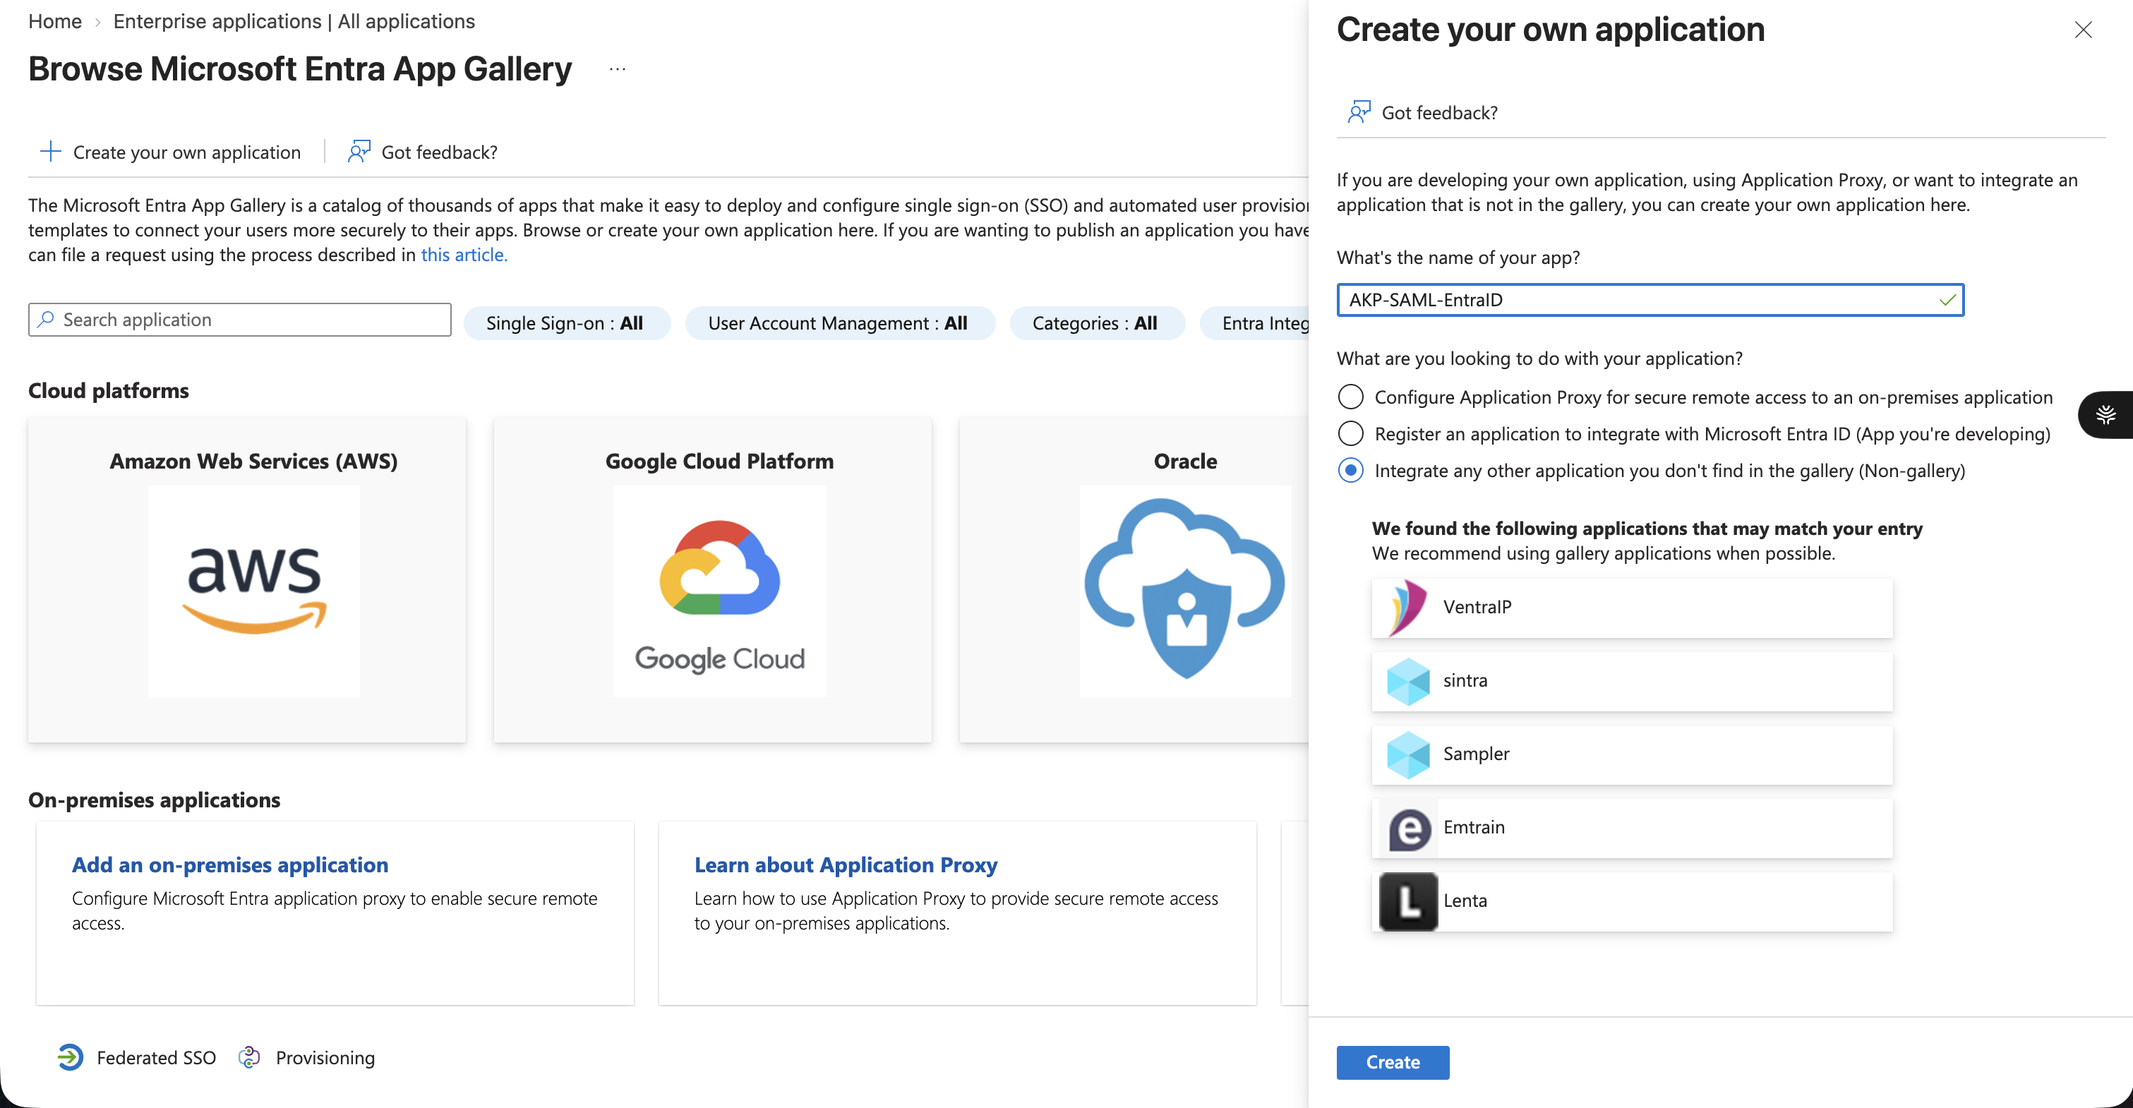Select Register an application radio option
The image size is (2133, 1108).
(x=1350, y=433)
